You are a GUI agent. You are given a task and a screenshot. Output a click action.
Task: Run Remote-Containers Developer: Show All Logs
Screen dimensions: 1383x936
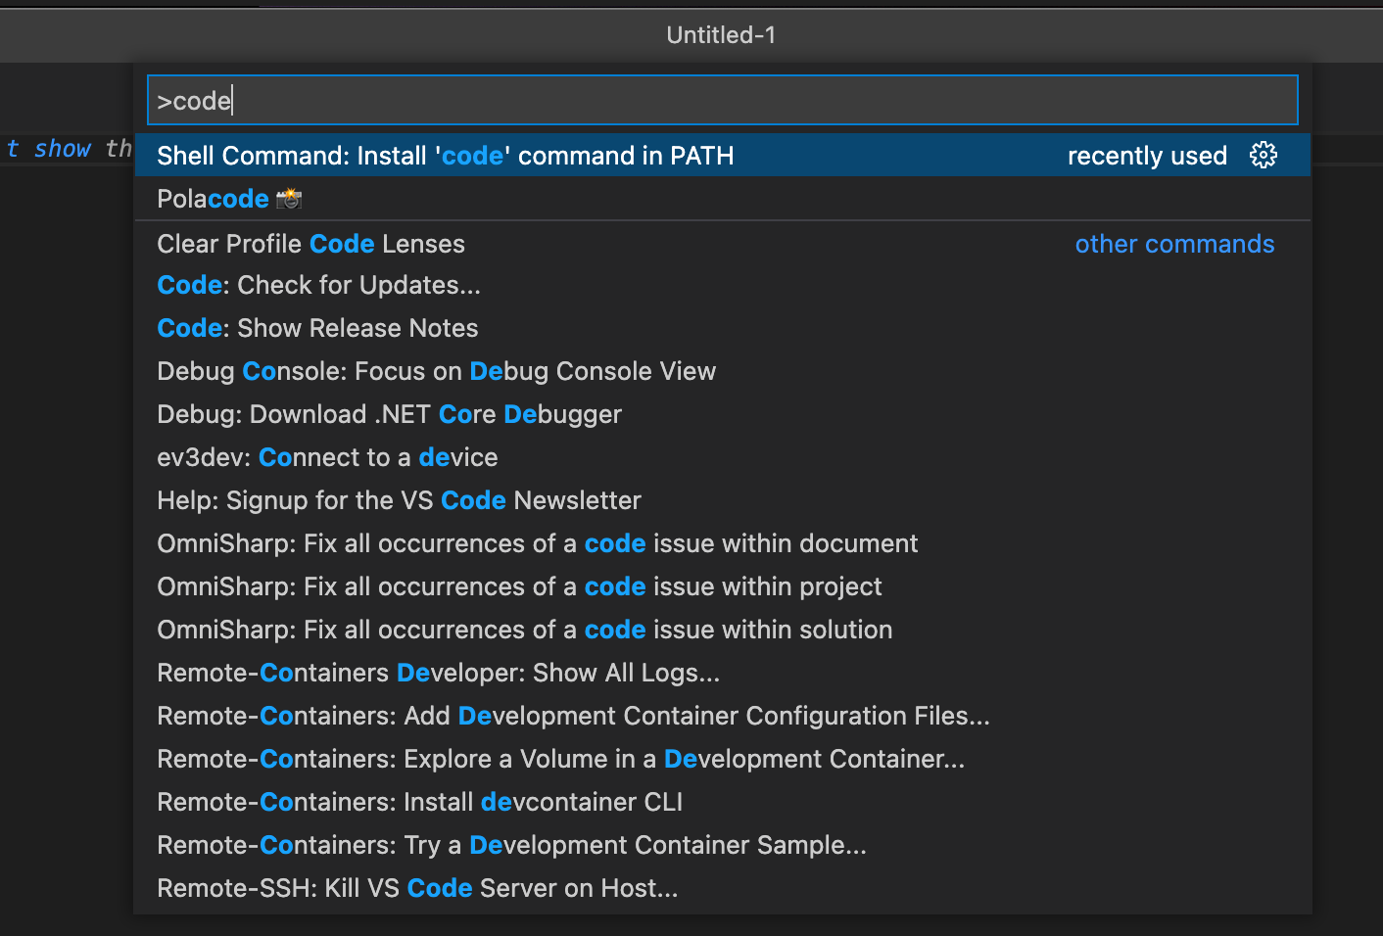723,673
